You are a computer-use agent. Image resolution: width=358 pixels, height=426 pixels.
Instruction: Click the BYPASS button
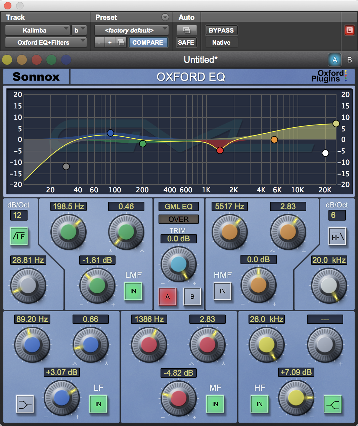(x=221, y=31)
